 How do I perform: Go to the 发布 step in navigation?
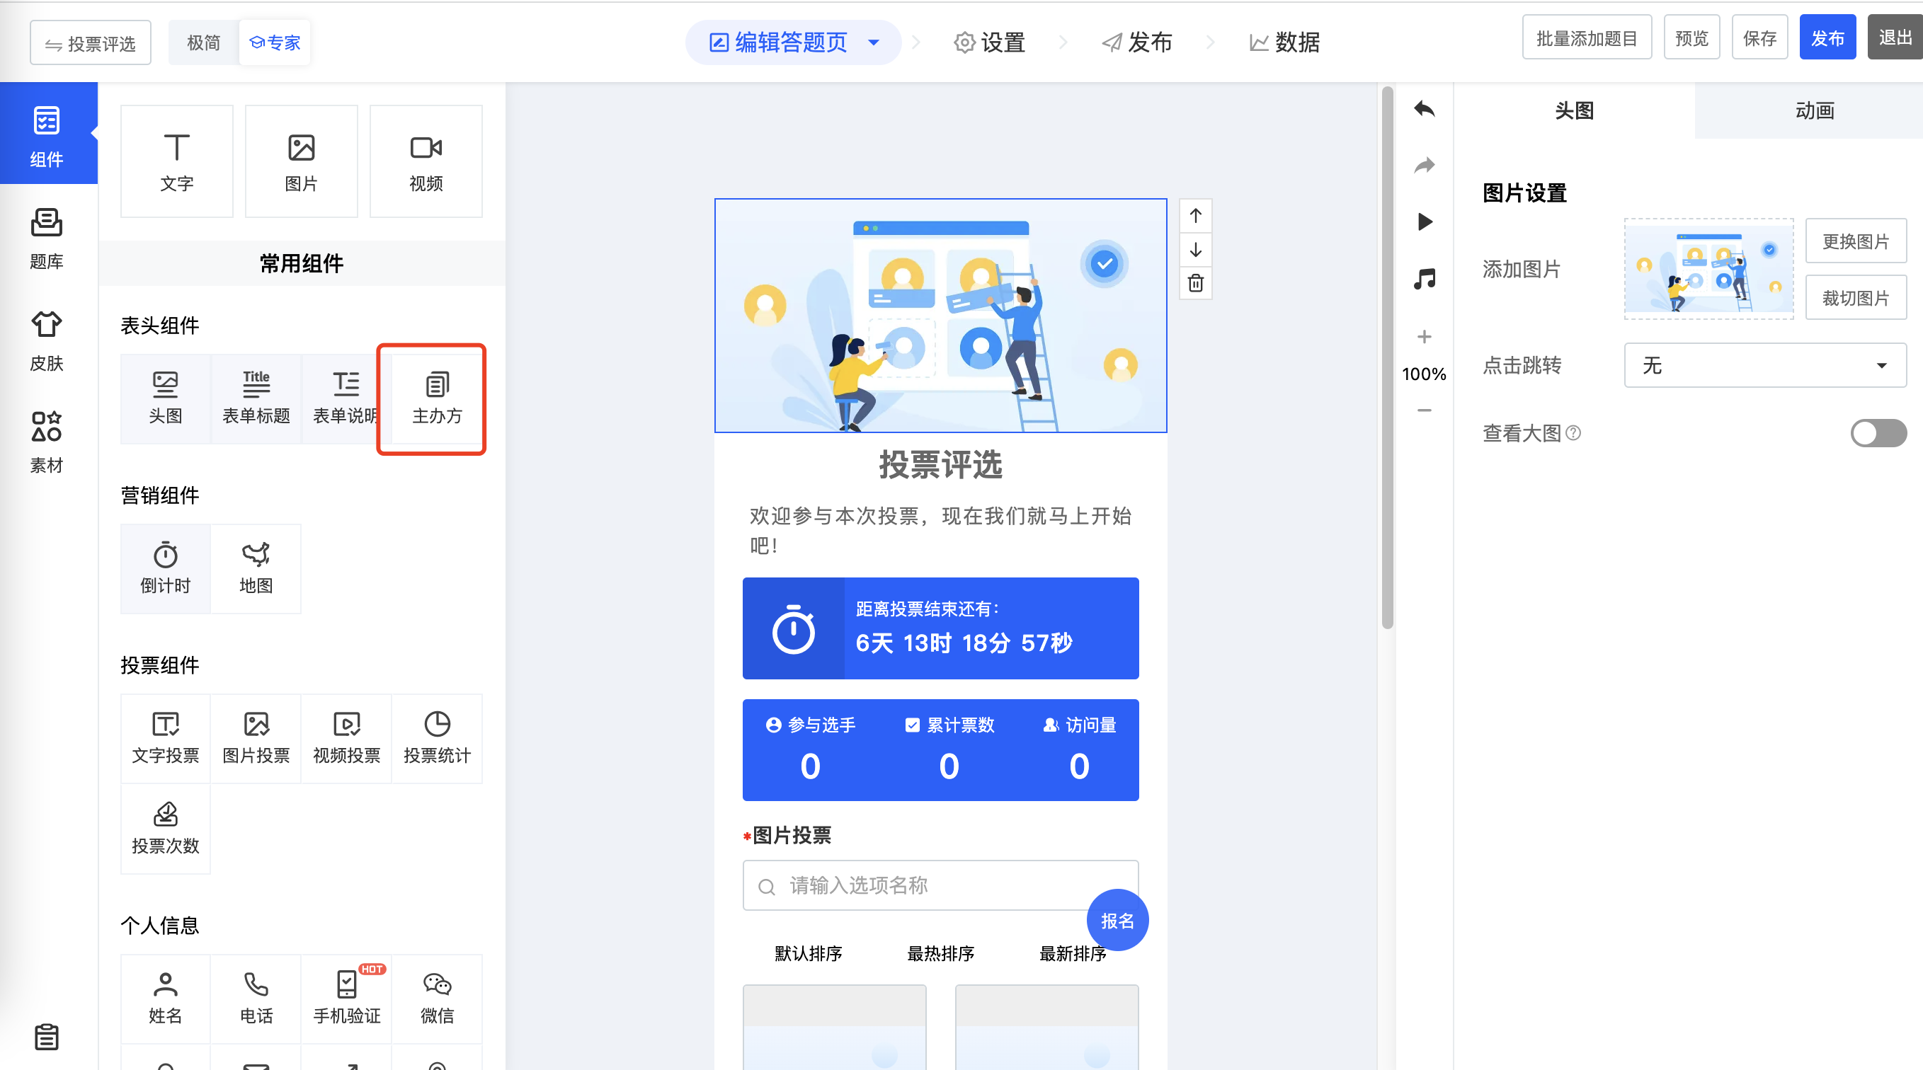click(x=1137, y=42)
